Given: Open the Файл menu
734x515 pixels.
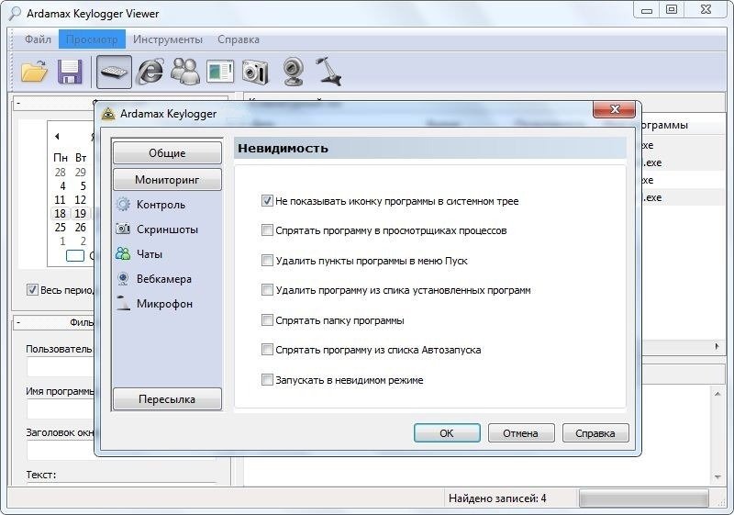Looking at the screenshot, I should click(x=38, y=39).
